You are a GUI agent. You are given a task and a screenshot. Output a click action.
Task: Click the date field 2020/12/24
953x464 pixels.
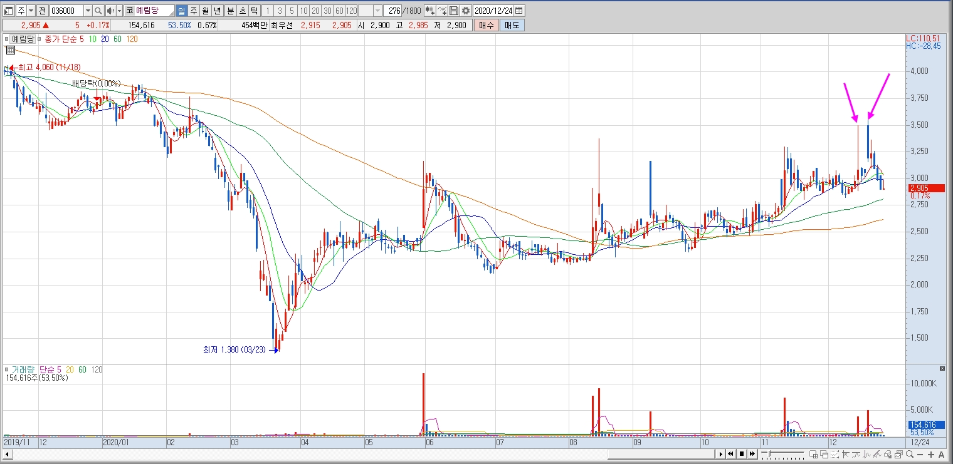click(x=493, y=11)
